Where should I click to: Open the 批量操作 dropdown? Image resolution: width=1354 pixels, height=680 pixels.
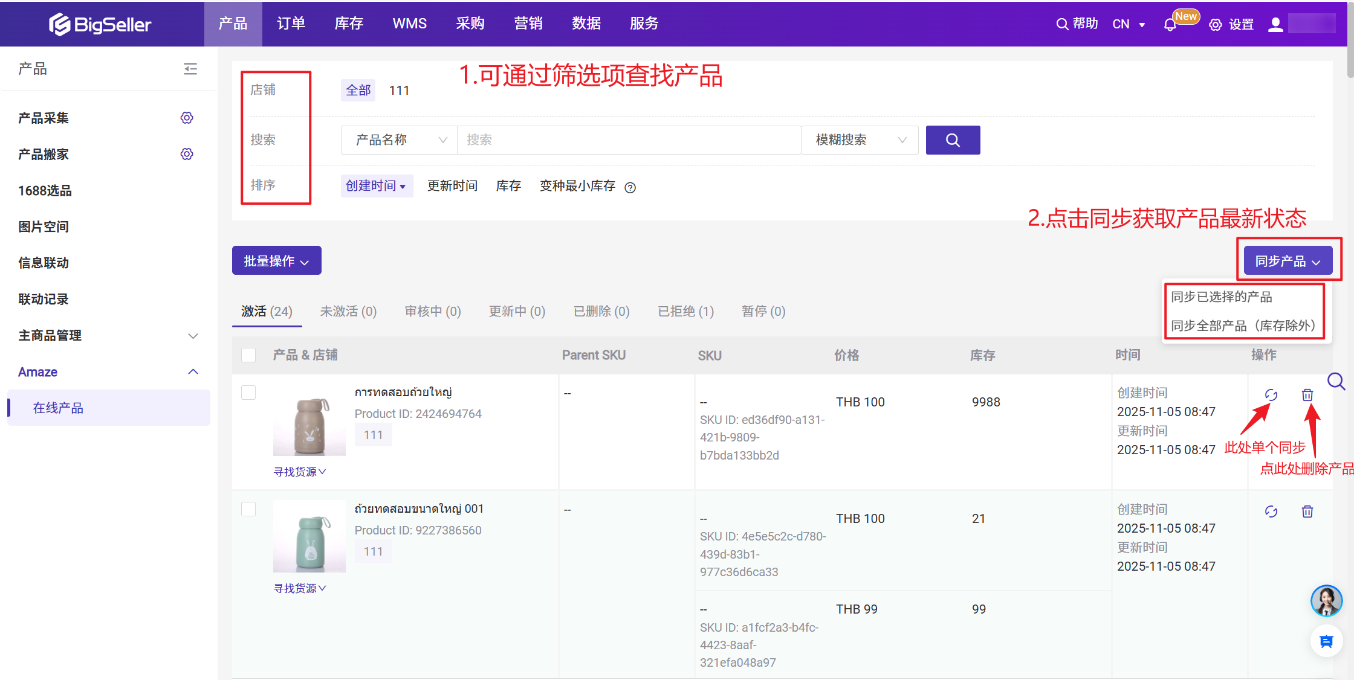click(276, 261)
